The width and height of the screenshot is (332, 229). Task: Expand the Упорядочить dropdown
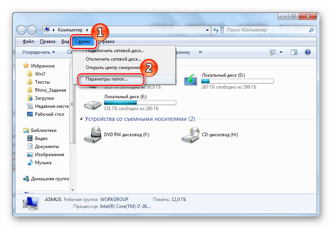point(38,52)
